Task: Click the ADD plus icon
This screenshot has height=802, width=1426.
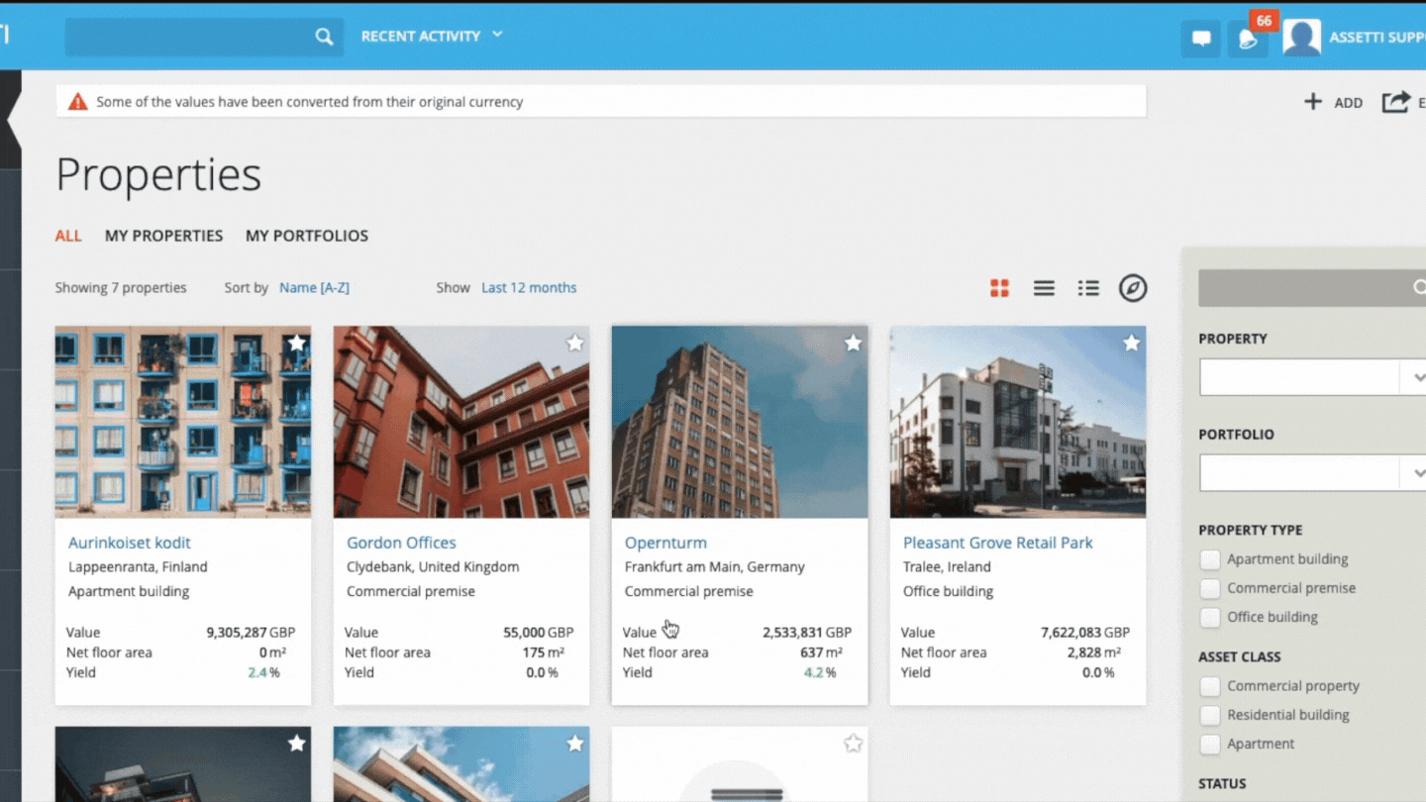Action: click(x=1313, y=101)
